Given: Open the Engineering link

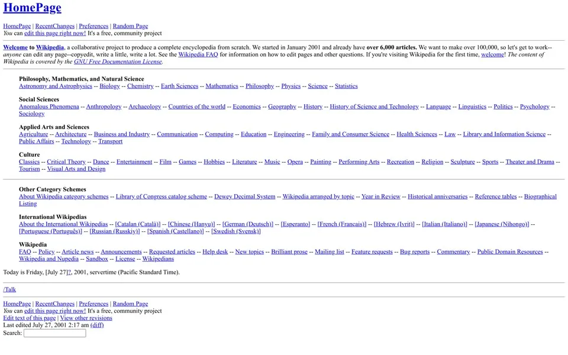Looking at the screenshot, I should (289, 134).
